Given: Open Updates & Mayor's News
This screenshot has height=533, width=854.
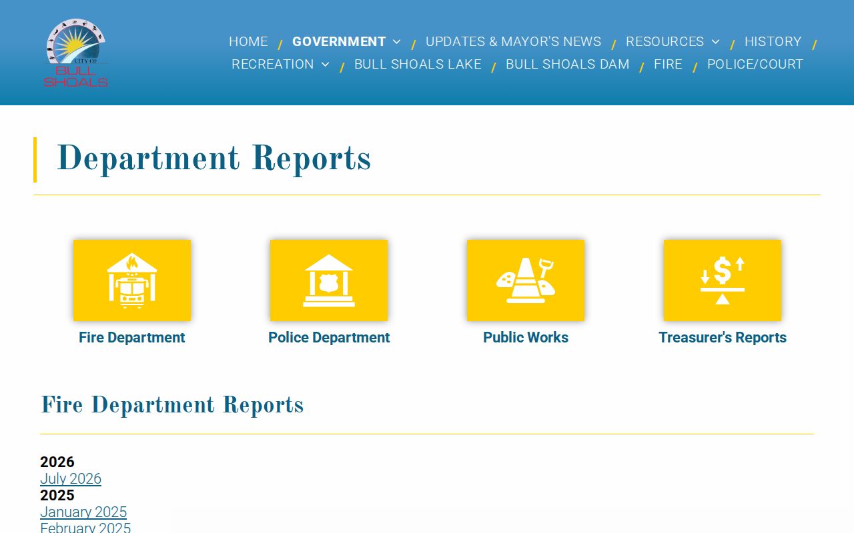Looking at the screenshot, I should tap(513, 41).
